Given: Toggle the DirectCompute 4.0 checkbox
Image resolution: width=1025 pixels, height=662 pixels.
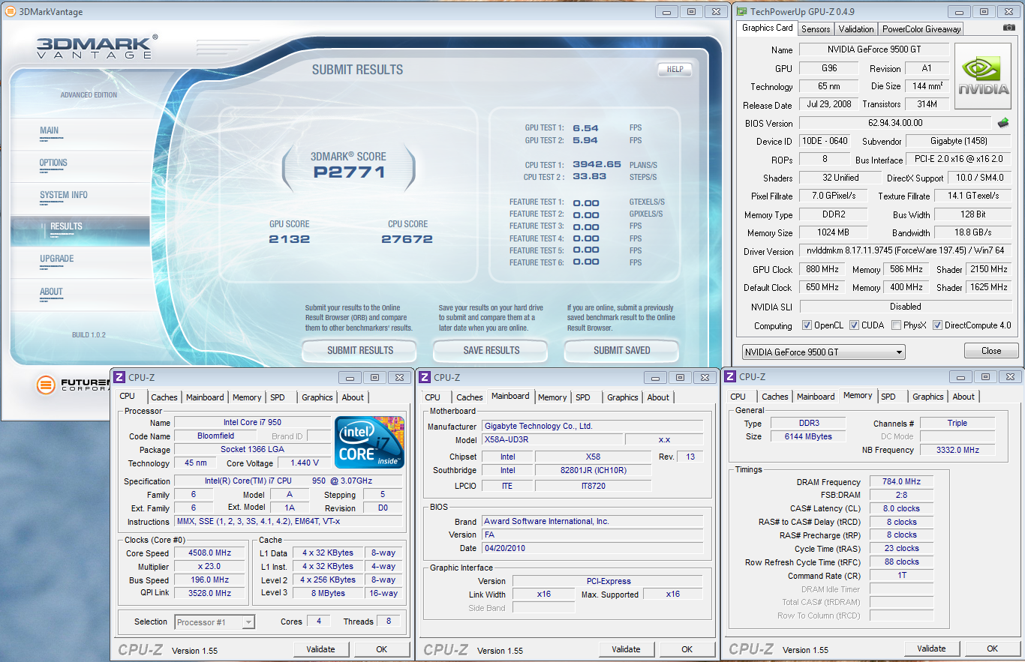Looking at the screenshot, I should (x=937, y=325).
